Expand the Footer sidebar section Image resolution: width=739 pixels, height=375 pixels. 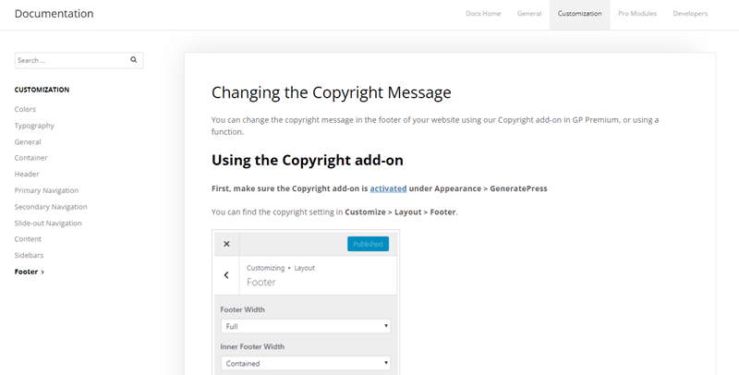[x=30, y=272]
